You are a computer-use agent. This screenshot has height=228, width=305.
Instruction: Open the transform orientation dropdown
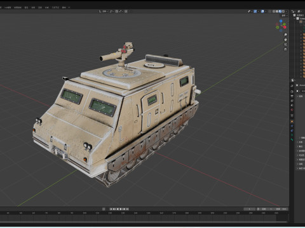pyautogui.click(x=103, y=11)
